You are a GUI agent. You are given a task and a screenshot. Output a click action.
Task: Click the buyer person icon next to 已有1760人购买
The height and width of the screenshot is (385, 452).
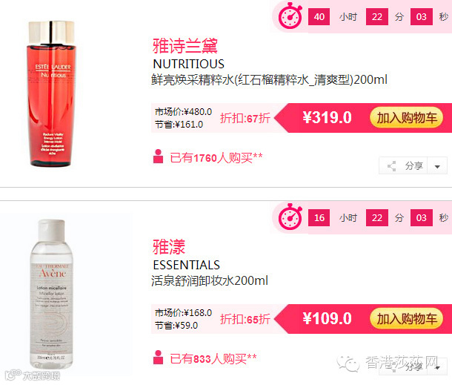(x=158, y=157)
